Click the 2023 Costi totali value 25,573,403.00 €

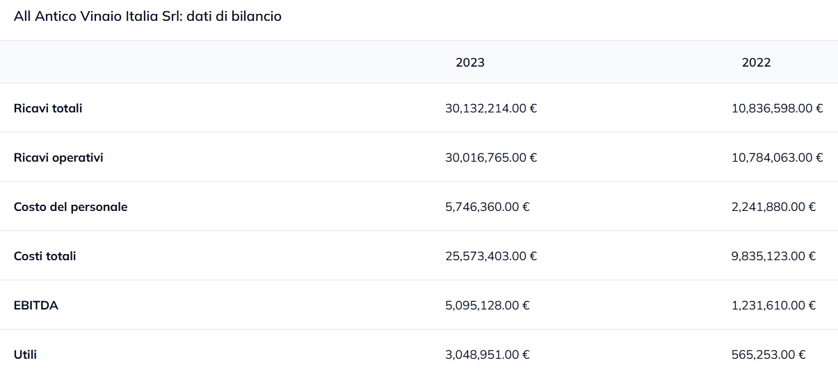491,256
